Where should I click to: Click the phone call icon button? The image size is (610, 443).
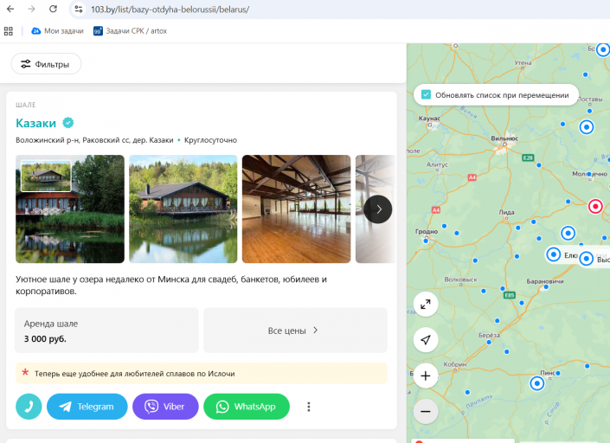tap(29, 407)
